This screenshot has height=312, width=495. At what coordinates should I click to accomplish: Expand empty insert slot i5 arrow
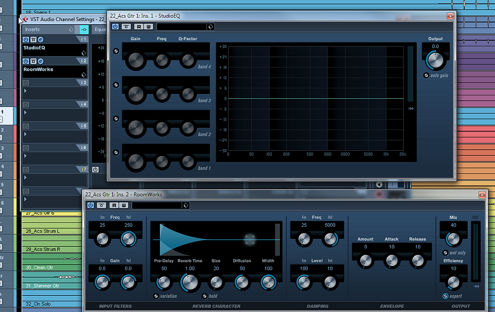pos(25,134)
